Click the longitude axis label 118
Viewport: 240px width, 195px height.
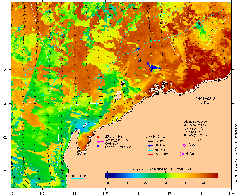200,193
